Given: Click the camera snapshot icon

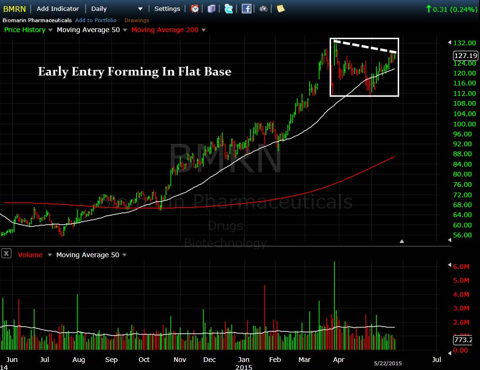Looking at the screenshot, I should (263, 9).
